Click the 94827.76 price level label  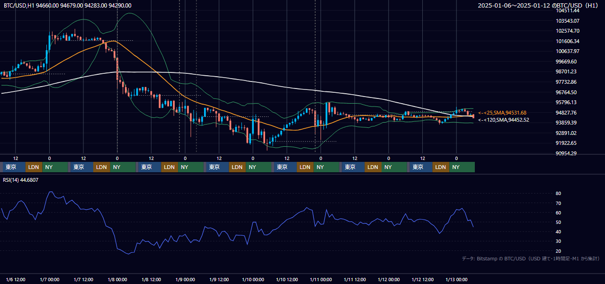coord(566,113)
